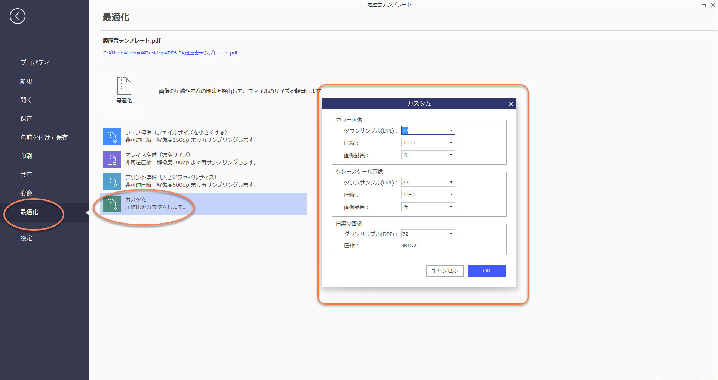718x380 pixels.
Task: Click the 最適化 file compress icon button
Action: 125,91
